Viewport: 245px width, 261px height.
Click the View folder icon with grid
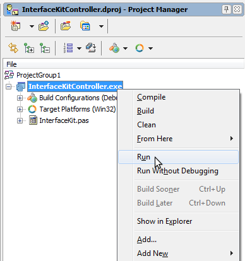pyautogui.click(x=85, y=26)
